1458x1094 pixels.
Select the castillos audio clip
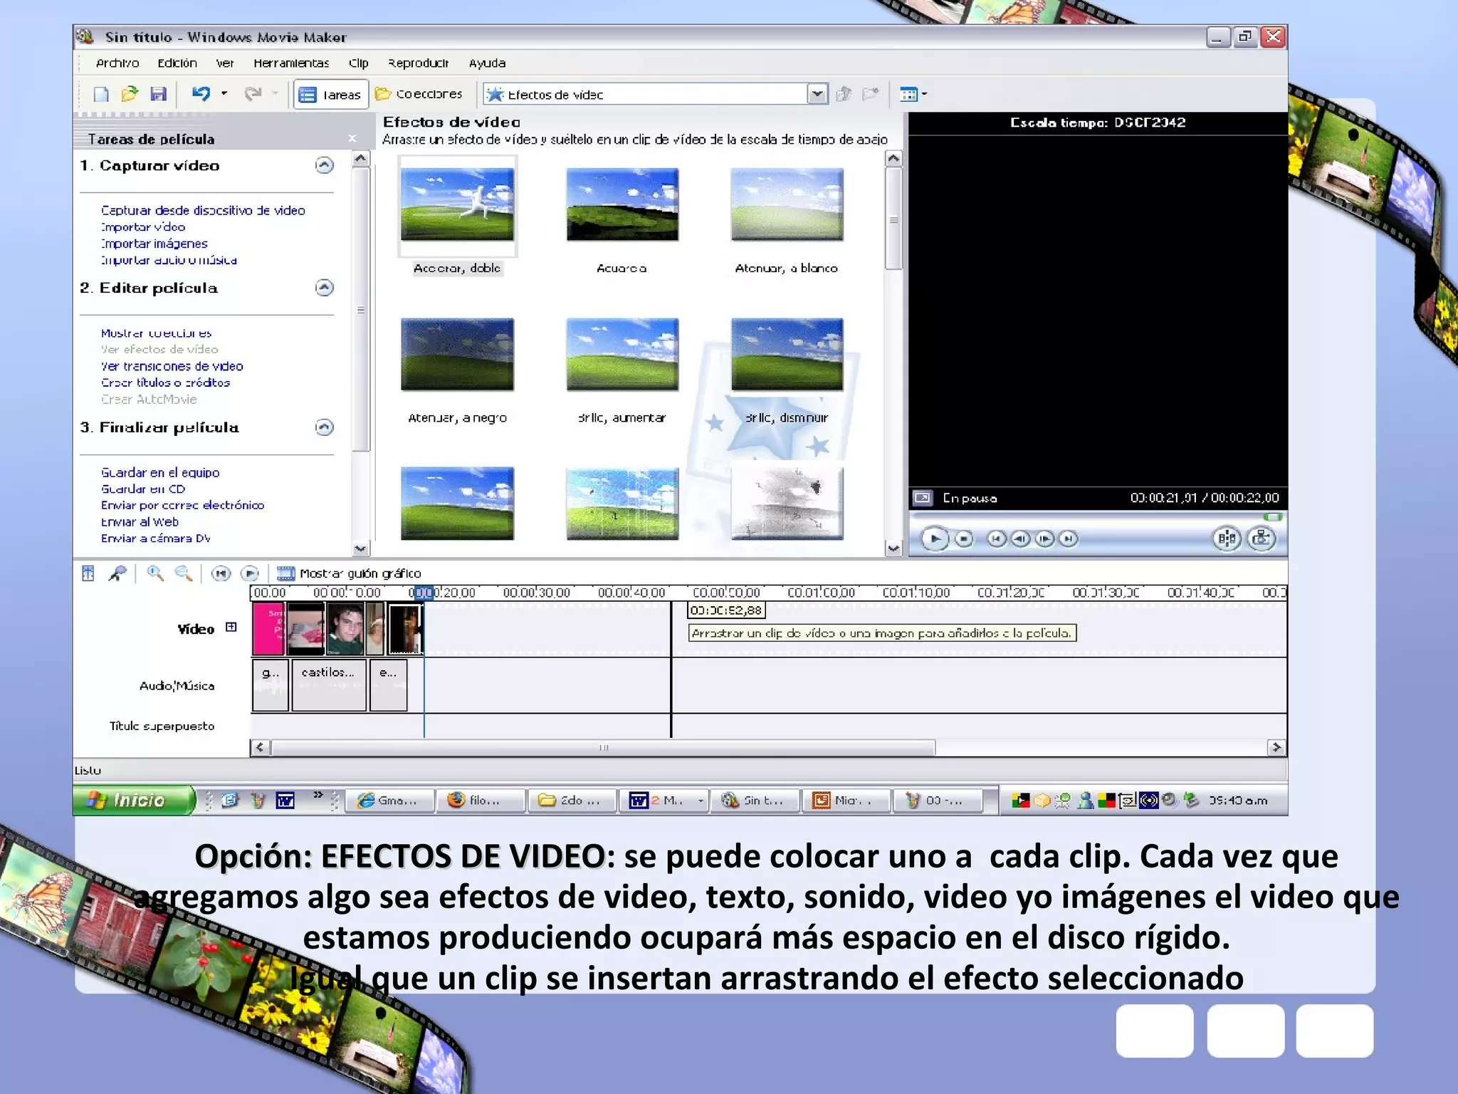pos(329,685)
